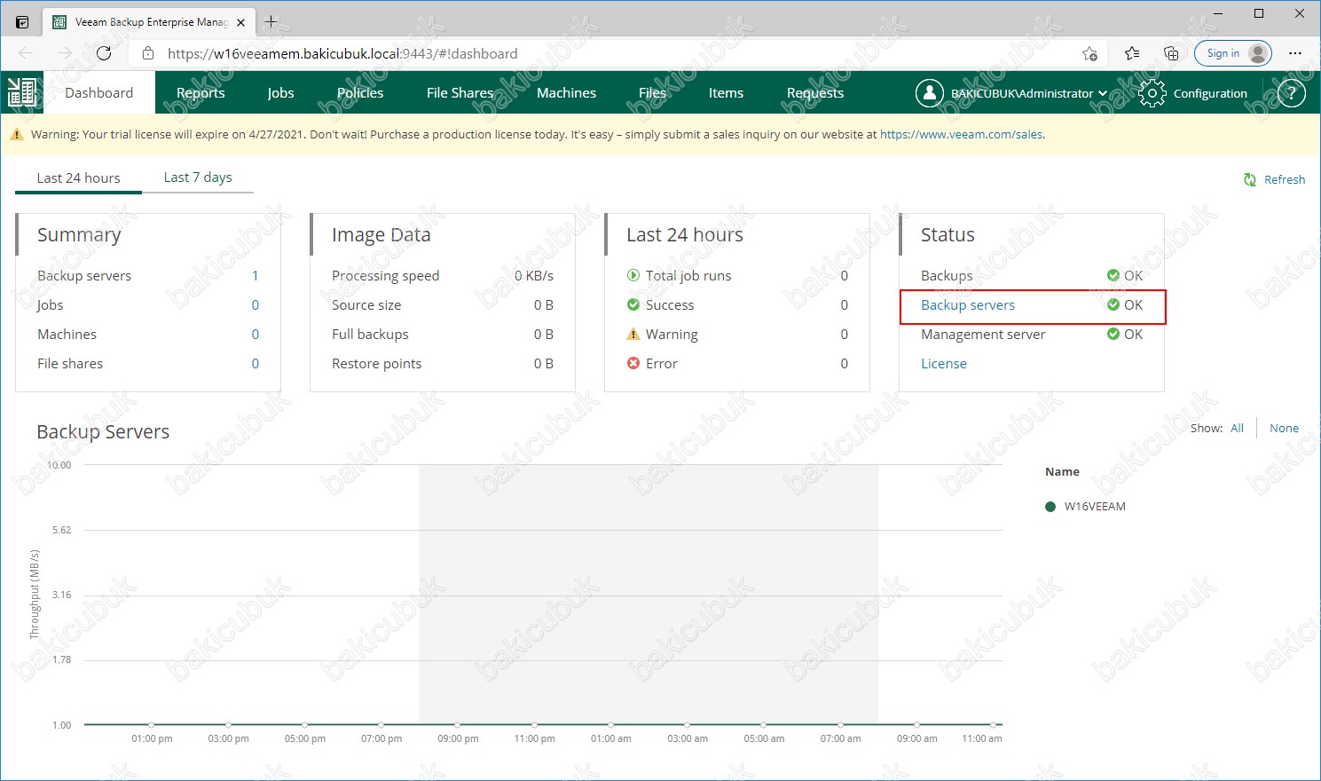The width and height of the screenshot is (1321, 781).
Task: Open the Backup servers count in Summary
Action: [x=256, y=275]
